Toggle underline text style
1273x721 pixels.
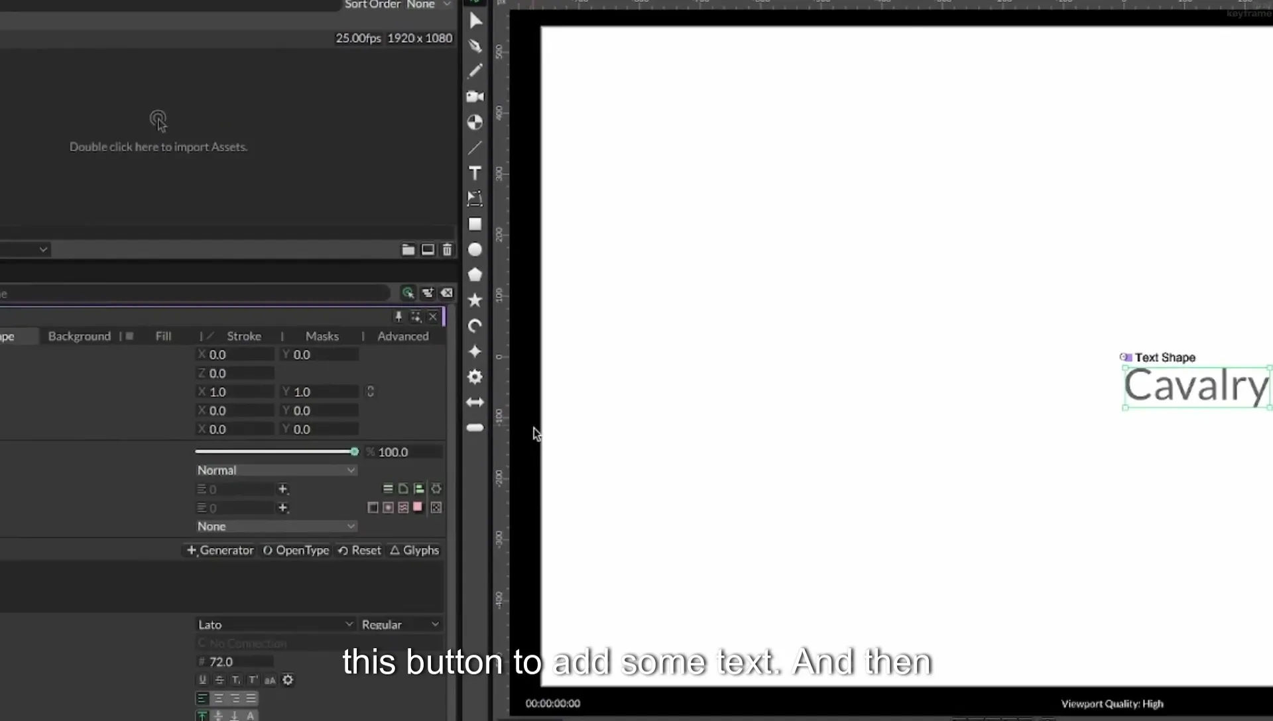point(203,680)
